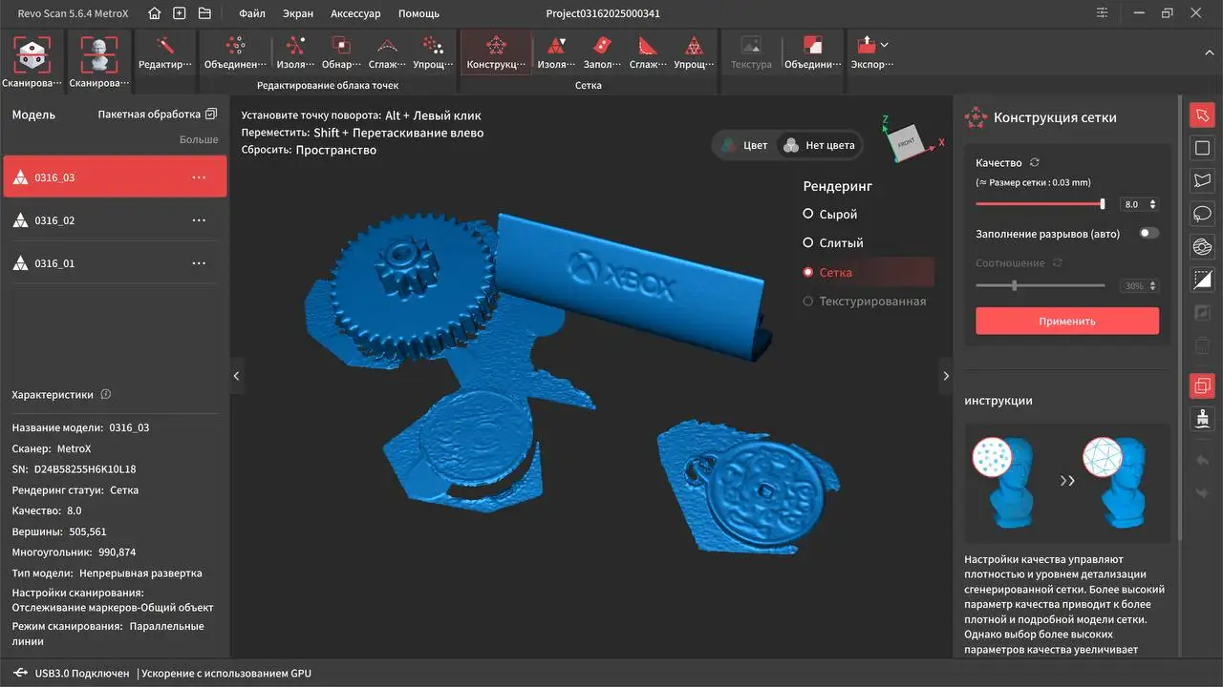Apply the mesh Сглаж… smoothing tool
This screenshot has height=687, width=1223.
[648, 53]
